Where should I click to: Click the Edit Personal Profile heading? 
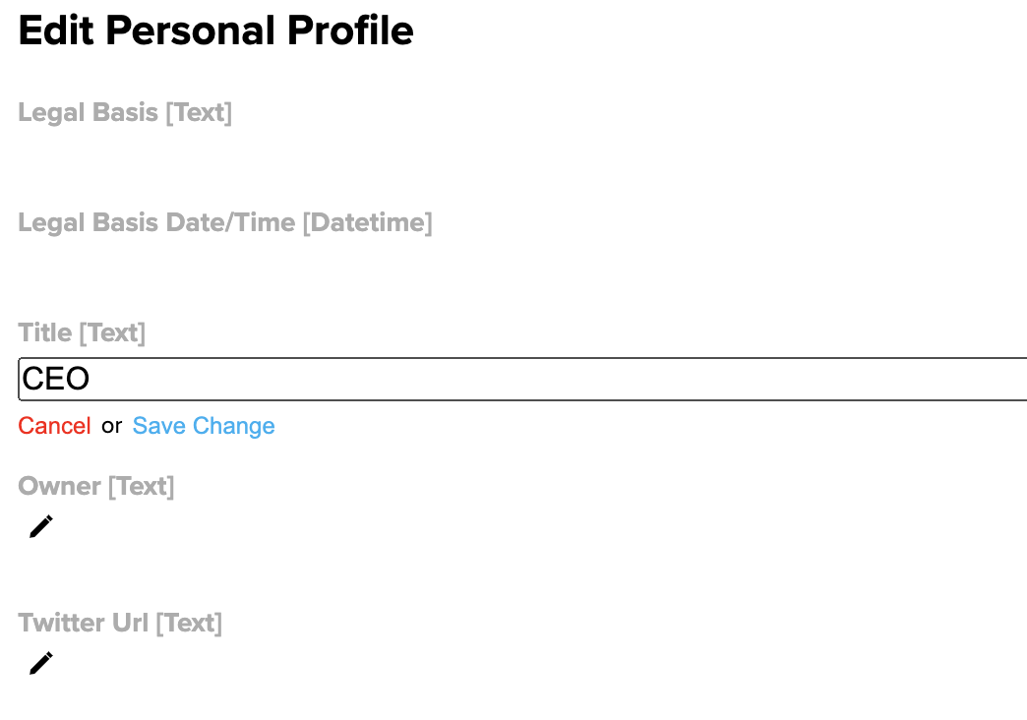215,31
